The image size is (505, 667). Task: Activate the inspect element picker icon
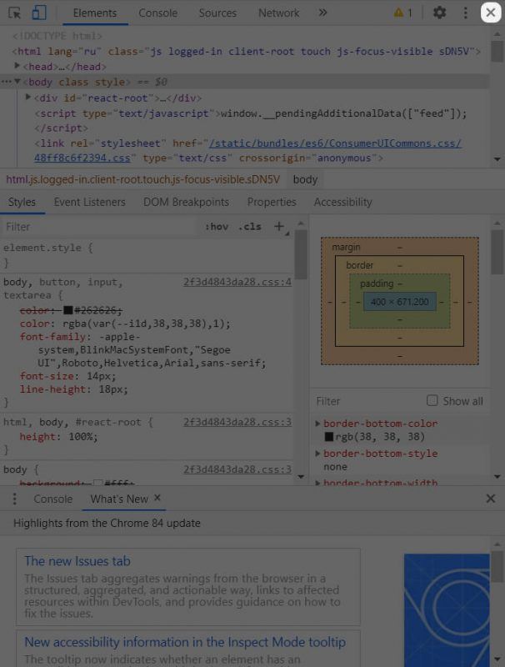coord(15,13)
